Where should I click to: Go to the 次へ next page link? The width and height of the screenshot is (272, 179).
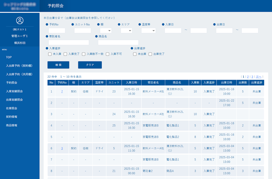click(x=259, y=76)
